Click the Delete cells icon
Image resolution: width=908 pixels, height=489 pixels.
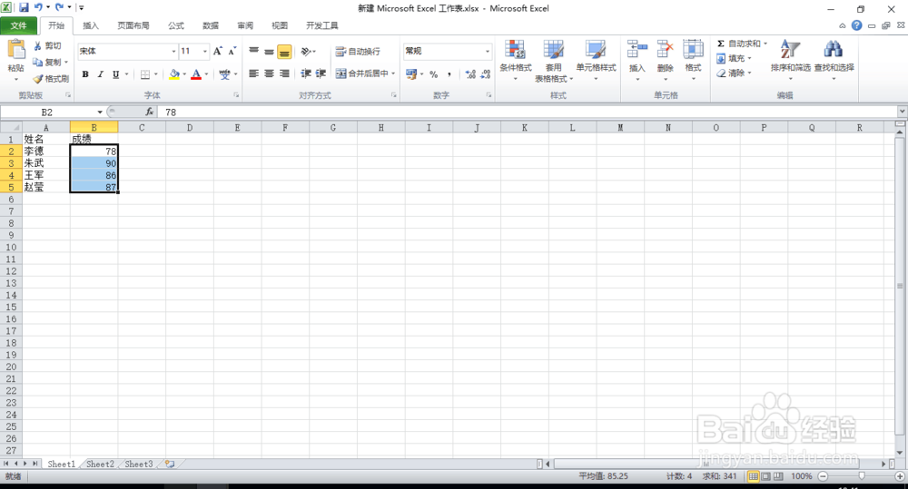point(665,50)
